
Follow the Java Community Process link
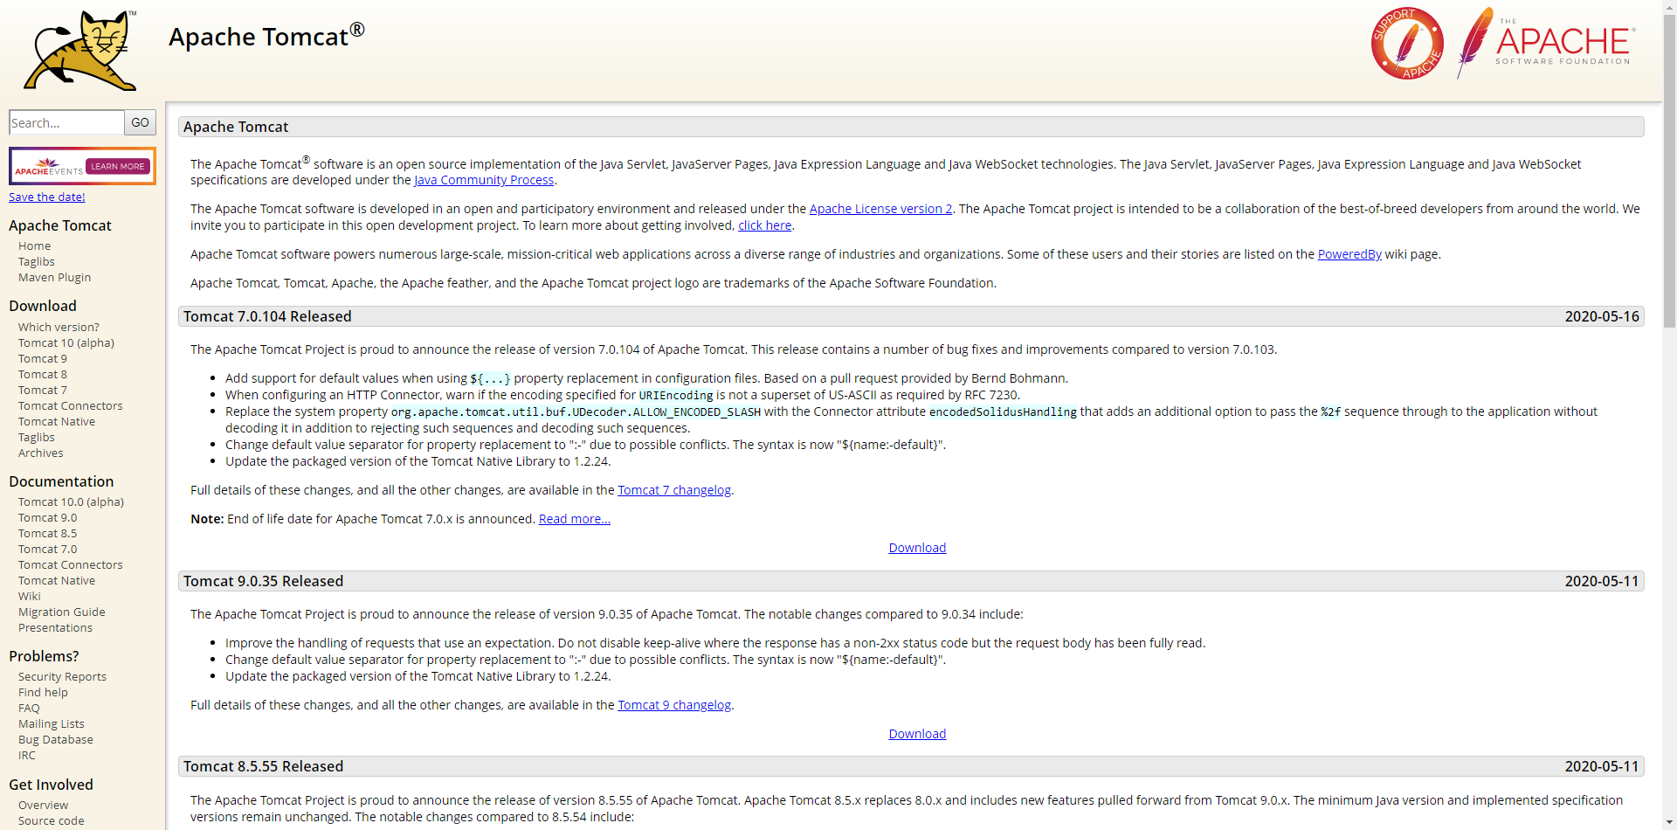coord(484,181)
